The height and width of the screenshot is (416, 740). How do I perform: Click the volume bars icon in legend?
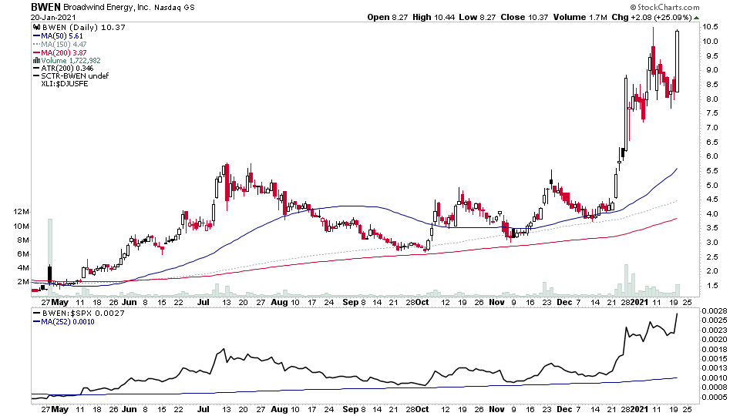(x=36, y=60)
